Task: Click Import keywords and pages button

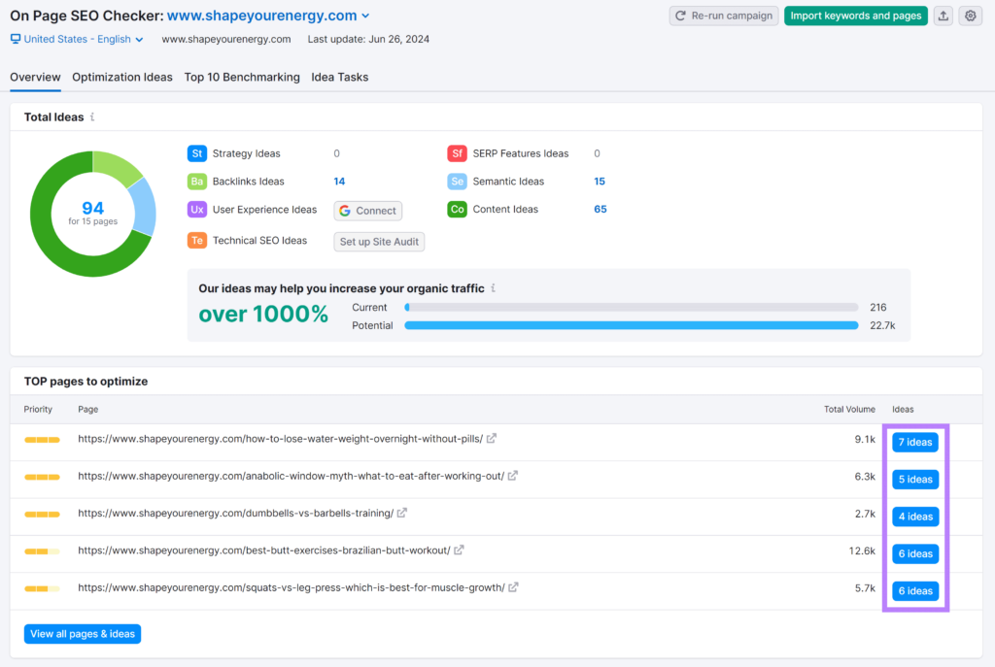Action: pyautogui.click(x=855, y=16)
